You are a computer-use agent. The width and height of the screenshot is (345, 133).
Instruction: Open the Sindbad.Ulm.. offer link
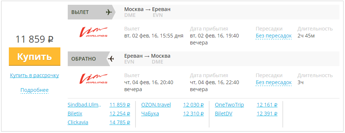point(84,105)
